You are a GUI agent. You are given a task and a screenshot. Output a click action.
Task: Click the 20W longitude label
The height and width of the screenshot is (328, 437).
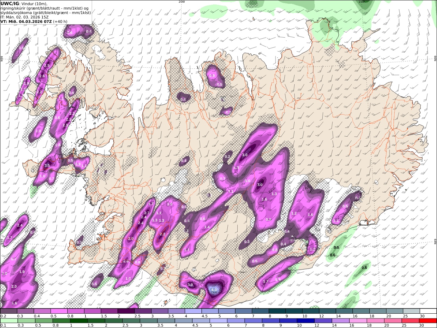pyautogui.click(x=182, y=2)
